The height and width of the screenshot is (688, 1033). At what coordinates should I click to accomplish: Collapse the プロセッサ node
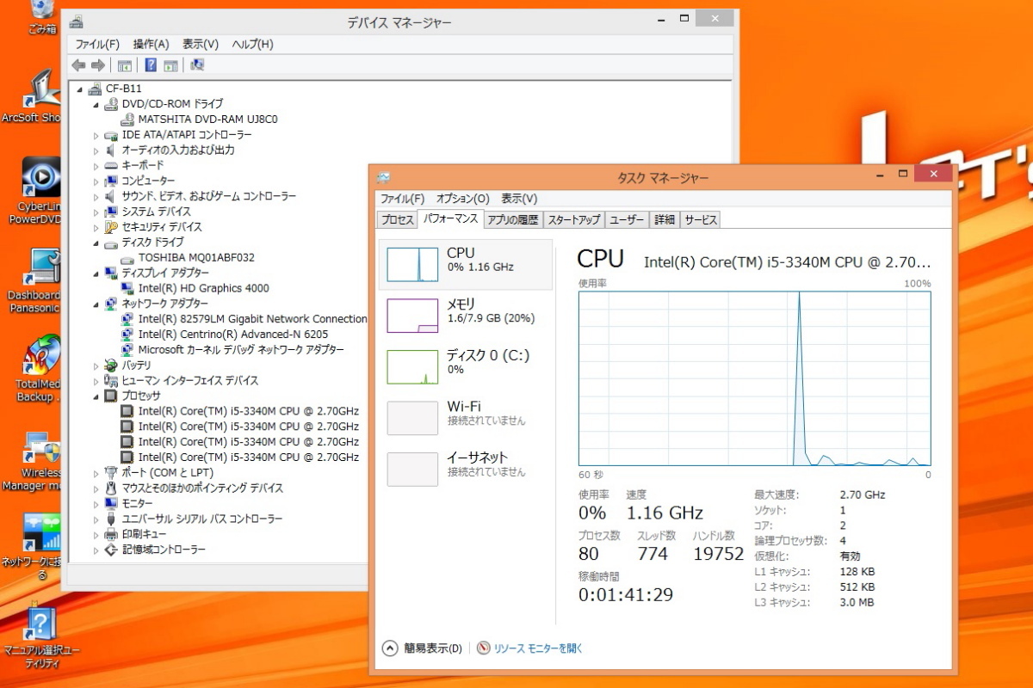[96, 396]
